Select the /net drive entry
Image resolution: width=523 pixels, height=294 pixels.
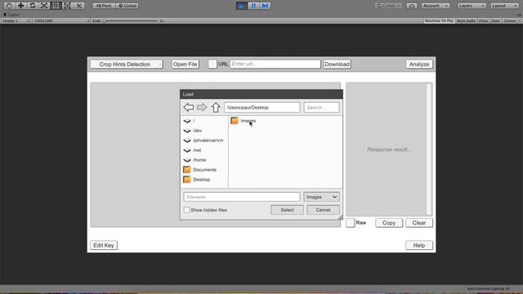204,150
